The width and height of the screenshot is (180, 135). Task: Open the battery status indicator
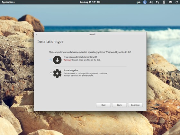click(x=164, y=2)
